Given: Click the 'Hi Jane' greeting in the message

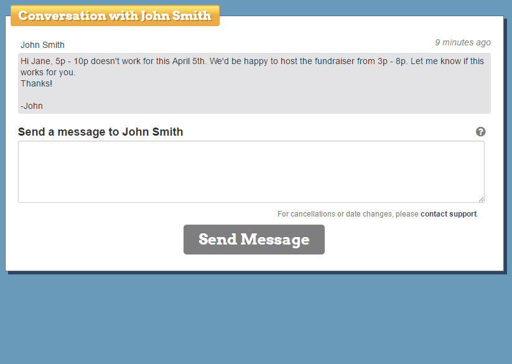Looking at the screenshot, I should (34, 62).
